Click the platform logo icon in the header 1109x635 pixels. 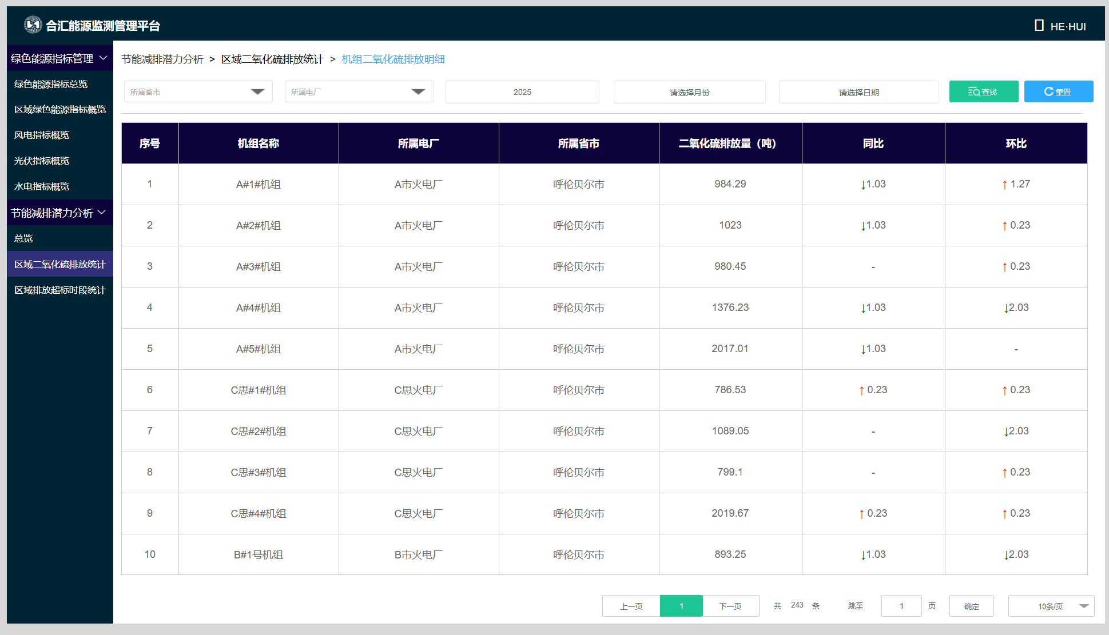tap(33, 25)
